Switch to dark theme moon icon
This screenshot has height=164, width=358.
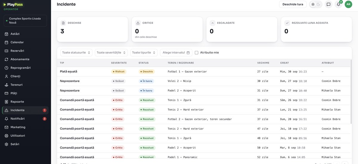tap(319, 4)
